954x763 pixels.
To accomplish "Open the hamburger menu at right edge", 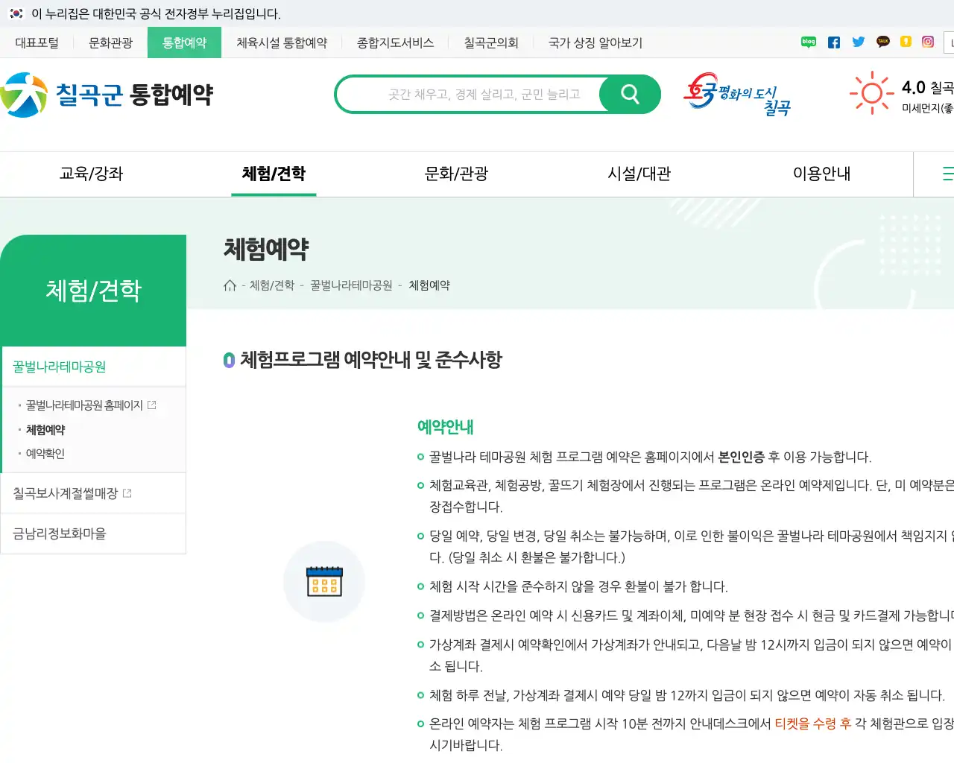I will pos(947,174).
